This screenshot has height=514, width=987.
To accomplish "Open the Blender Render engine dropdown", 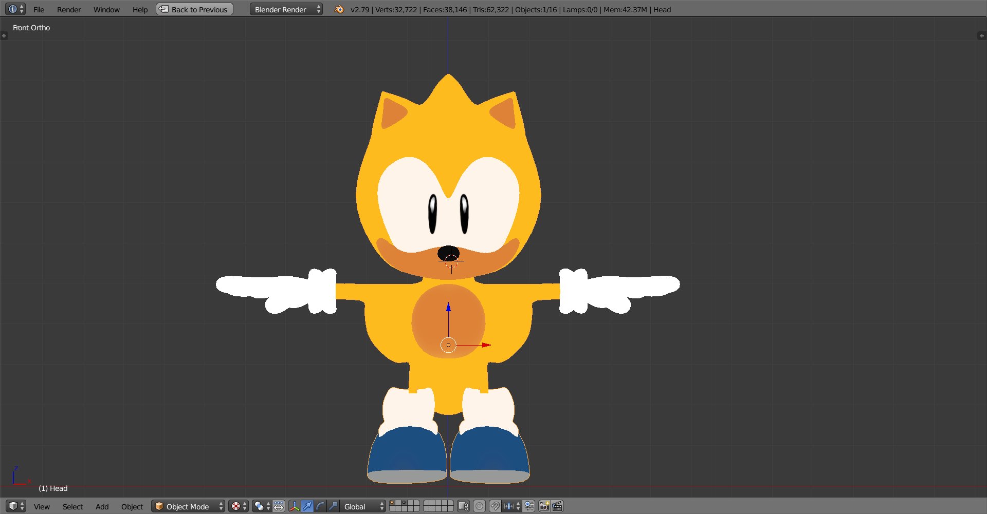I will (x=285, y=9).
